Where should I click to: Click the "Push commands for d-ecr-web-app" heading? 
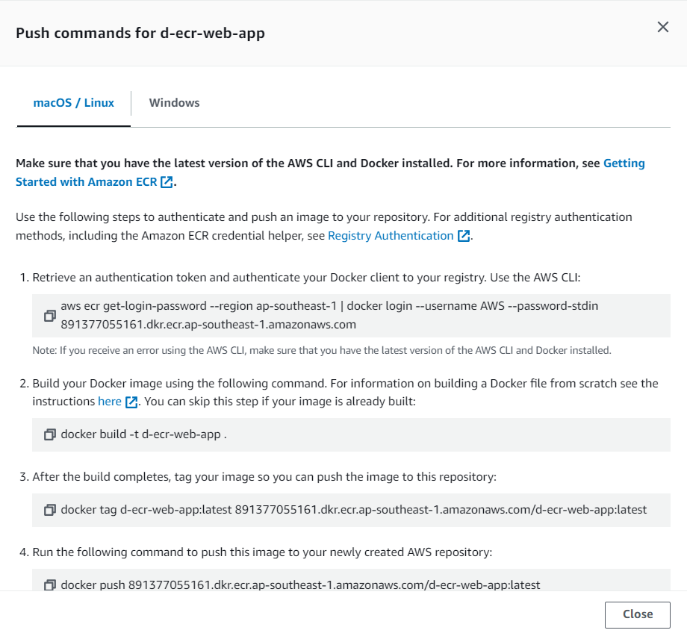(x=140, y=33)
